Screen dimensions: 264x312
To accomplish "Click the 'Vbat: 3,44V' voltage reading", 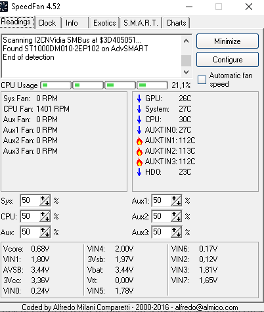I will (x=110, y=270).
